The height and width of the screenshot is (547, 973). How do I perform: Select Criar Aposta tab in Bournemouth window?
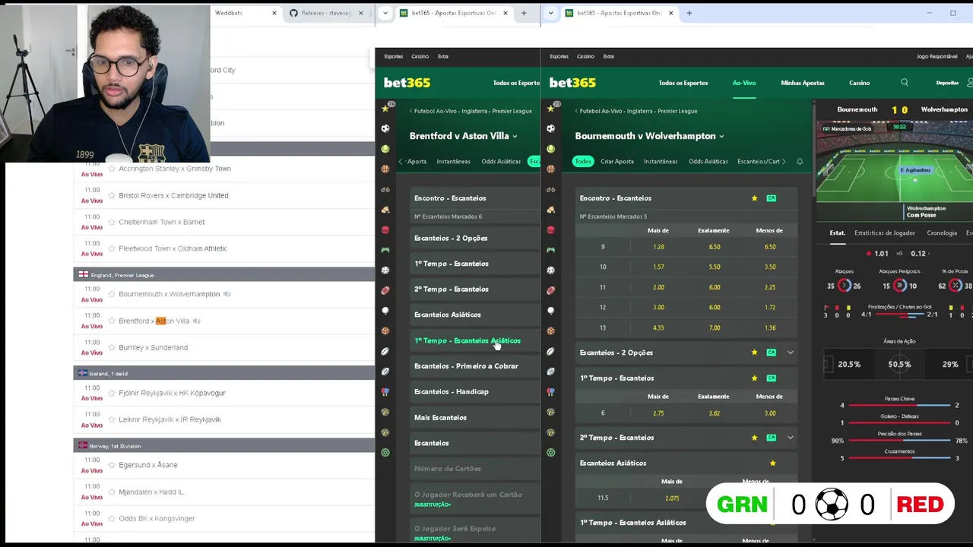pos(616,162)
